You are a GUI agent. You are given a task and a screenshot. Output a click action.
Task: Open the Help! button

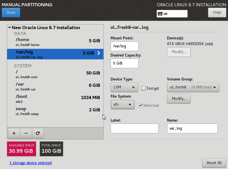point(217,13)
